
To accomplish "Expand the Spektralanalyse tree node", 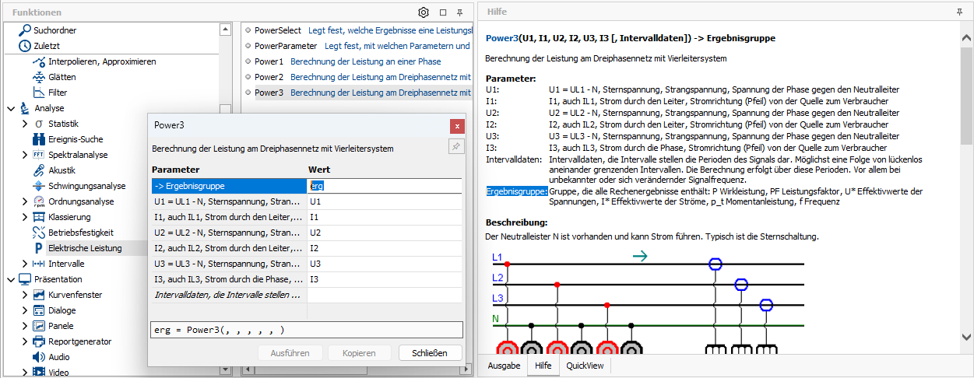I will [25, 155].
